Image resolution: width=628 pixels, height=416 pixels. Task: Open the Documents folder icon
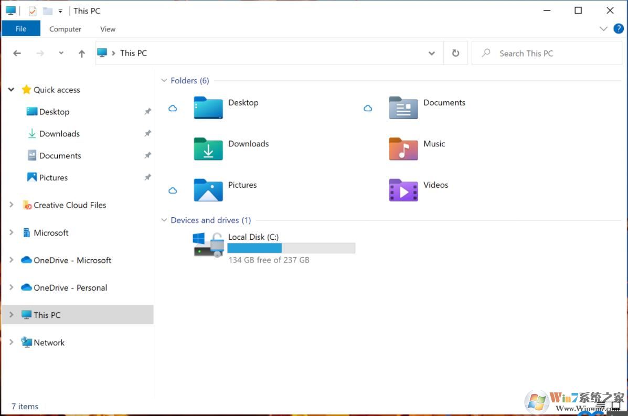coord(403,108)
